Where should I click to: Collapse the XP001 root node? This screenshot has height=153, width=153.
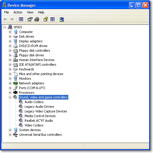[x=4, y=27]
